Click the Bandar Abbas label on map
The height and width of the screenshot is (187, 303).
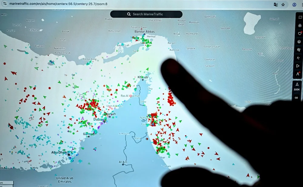(x=145, y=32)
